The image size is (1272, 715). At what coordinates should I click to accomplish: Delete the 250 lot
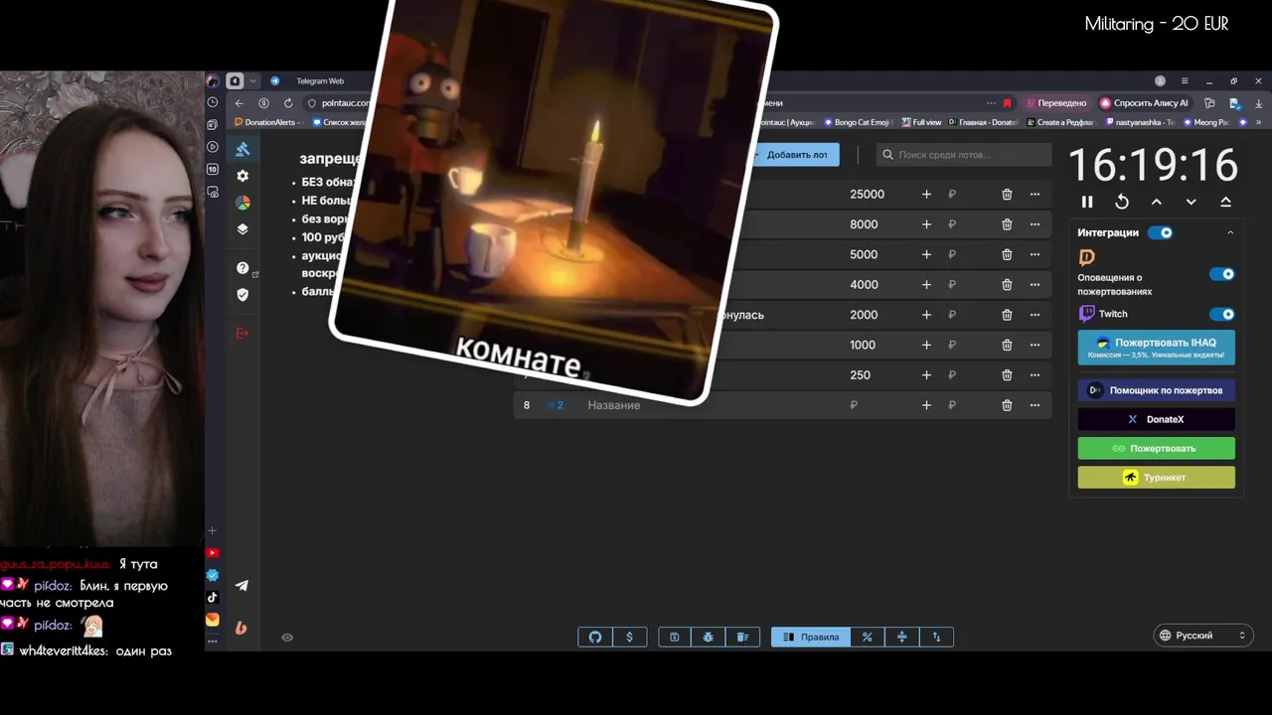pyautogui.click(x=1007, y=375)
